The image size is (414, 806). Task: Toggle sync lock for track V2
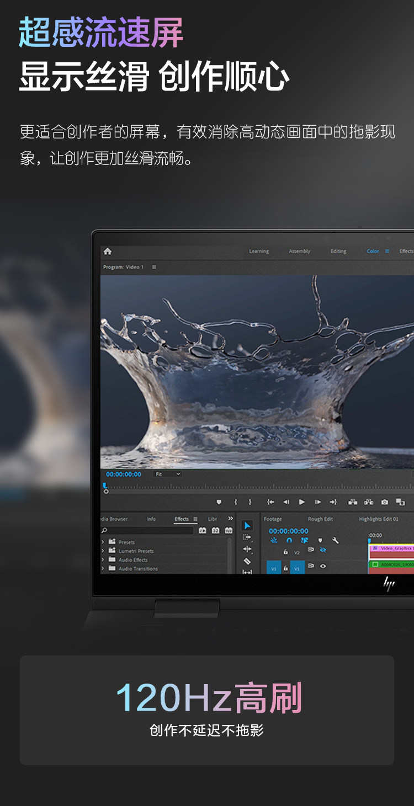(x=311, y=550)
